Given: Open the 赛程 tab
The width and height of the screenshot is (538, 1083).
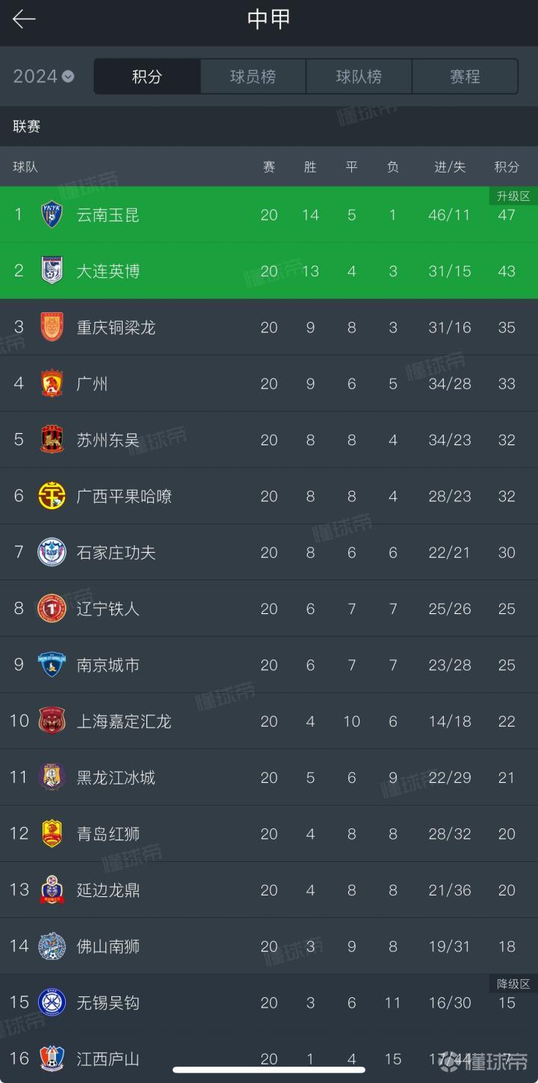Looking at the screenshot, I should click(465, 76).
